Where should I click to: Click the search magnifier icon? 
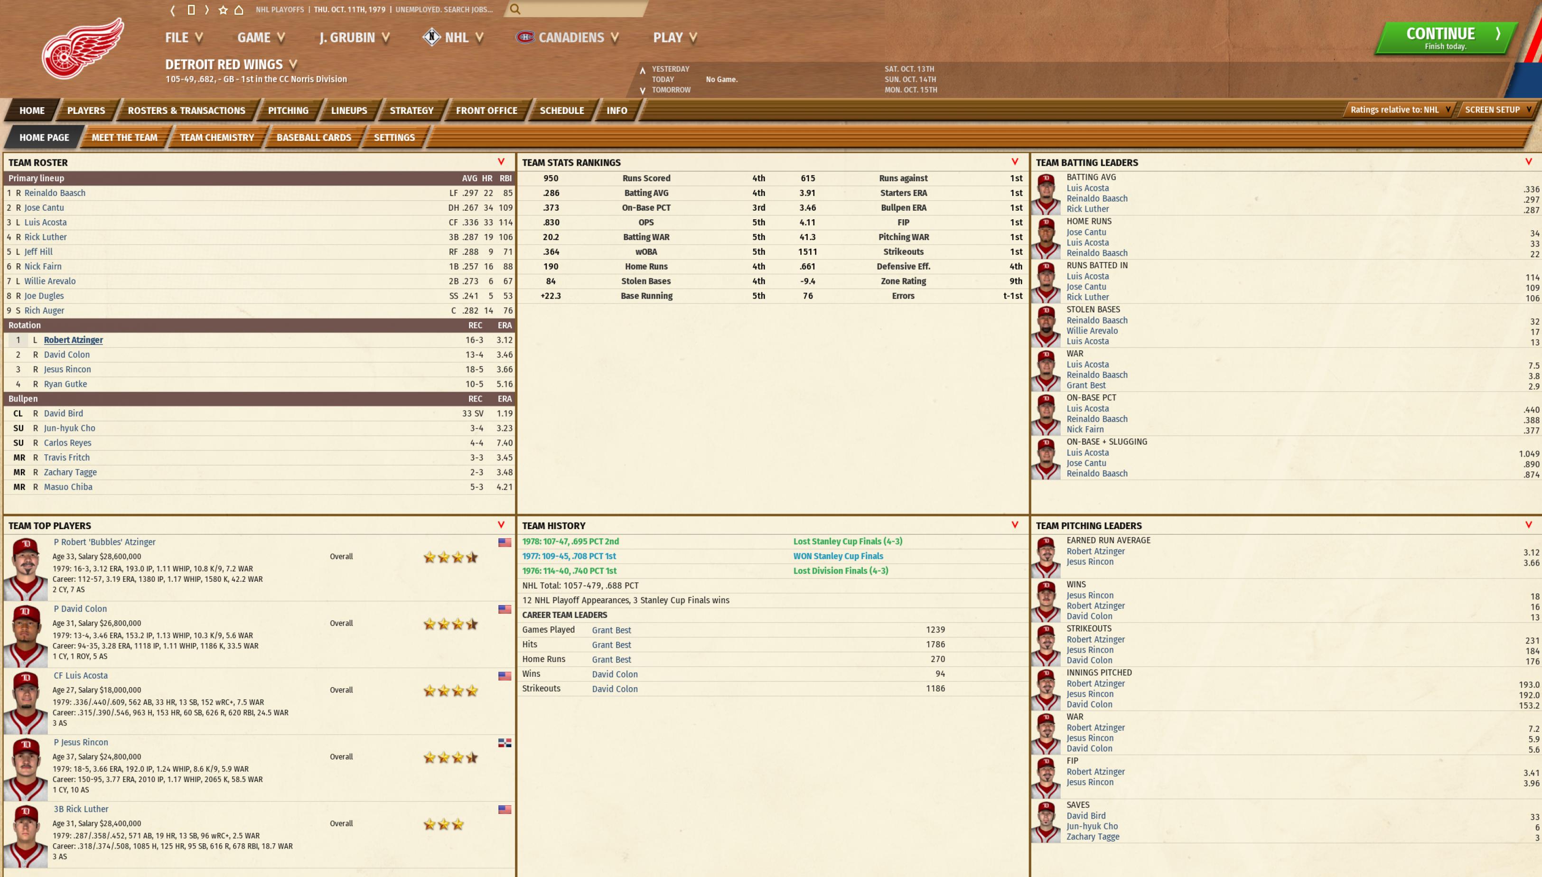515,9
